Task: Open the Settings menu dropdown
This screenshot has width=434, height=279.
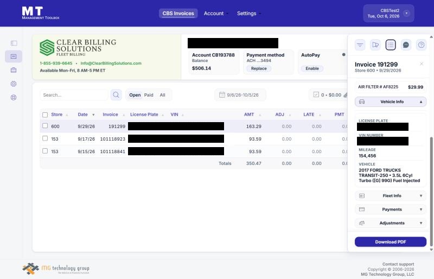Action: 249,14
